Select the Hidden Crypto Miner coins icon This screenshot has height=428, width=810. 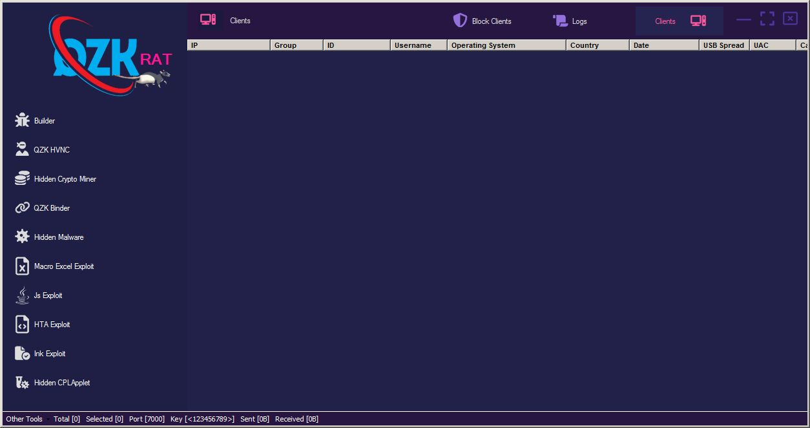pos(23,178)
